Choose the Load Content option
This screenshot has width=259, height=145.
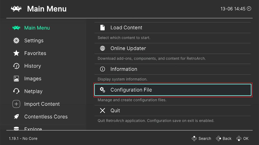click(x=173, y=28)
